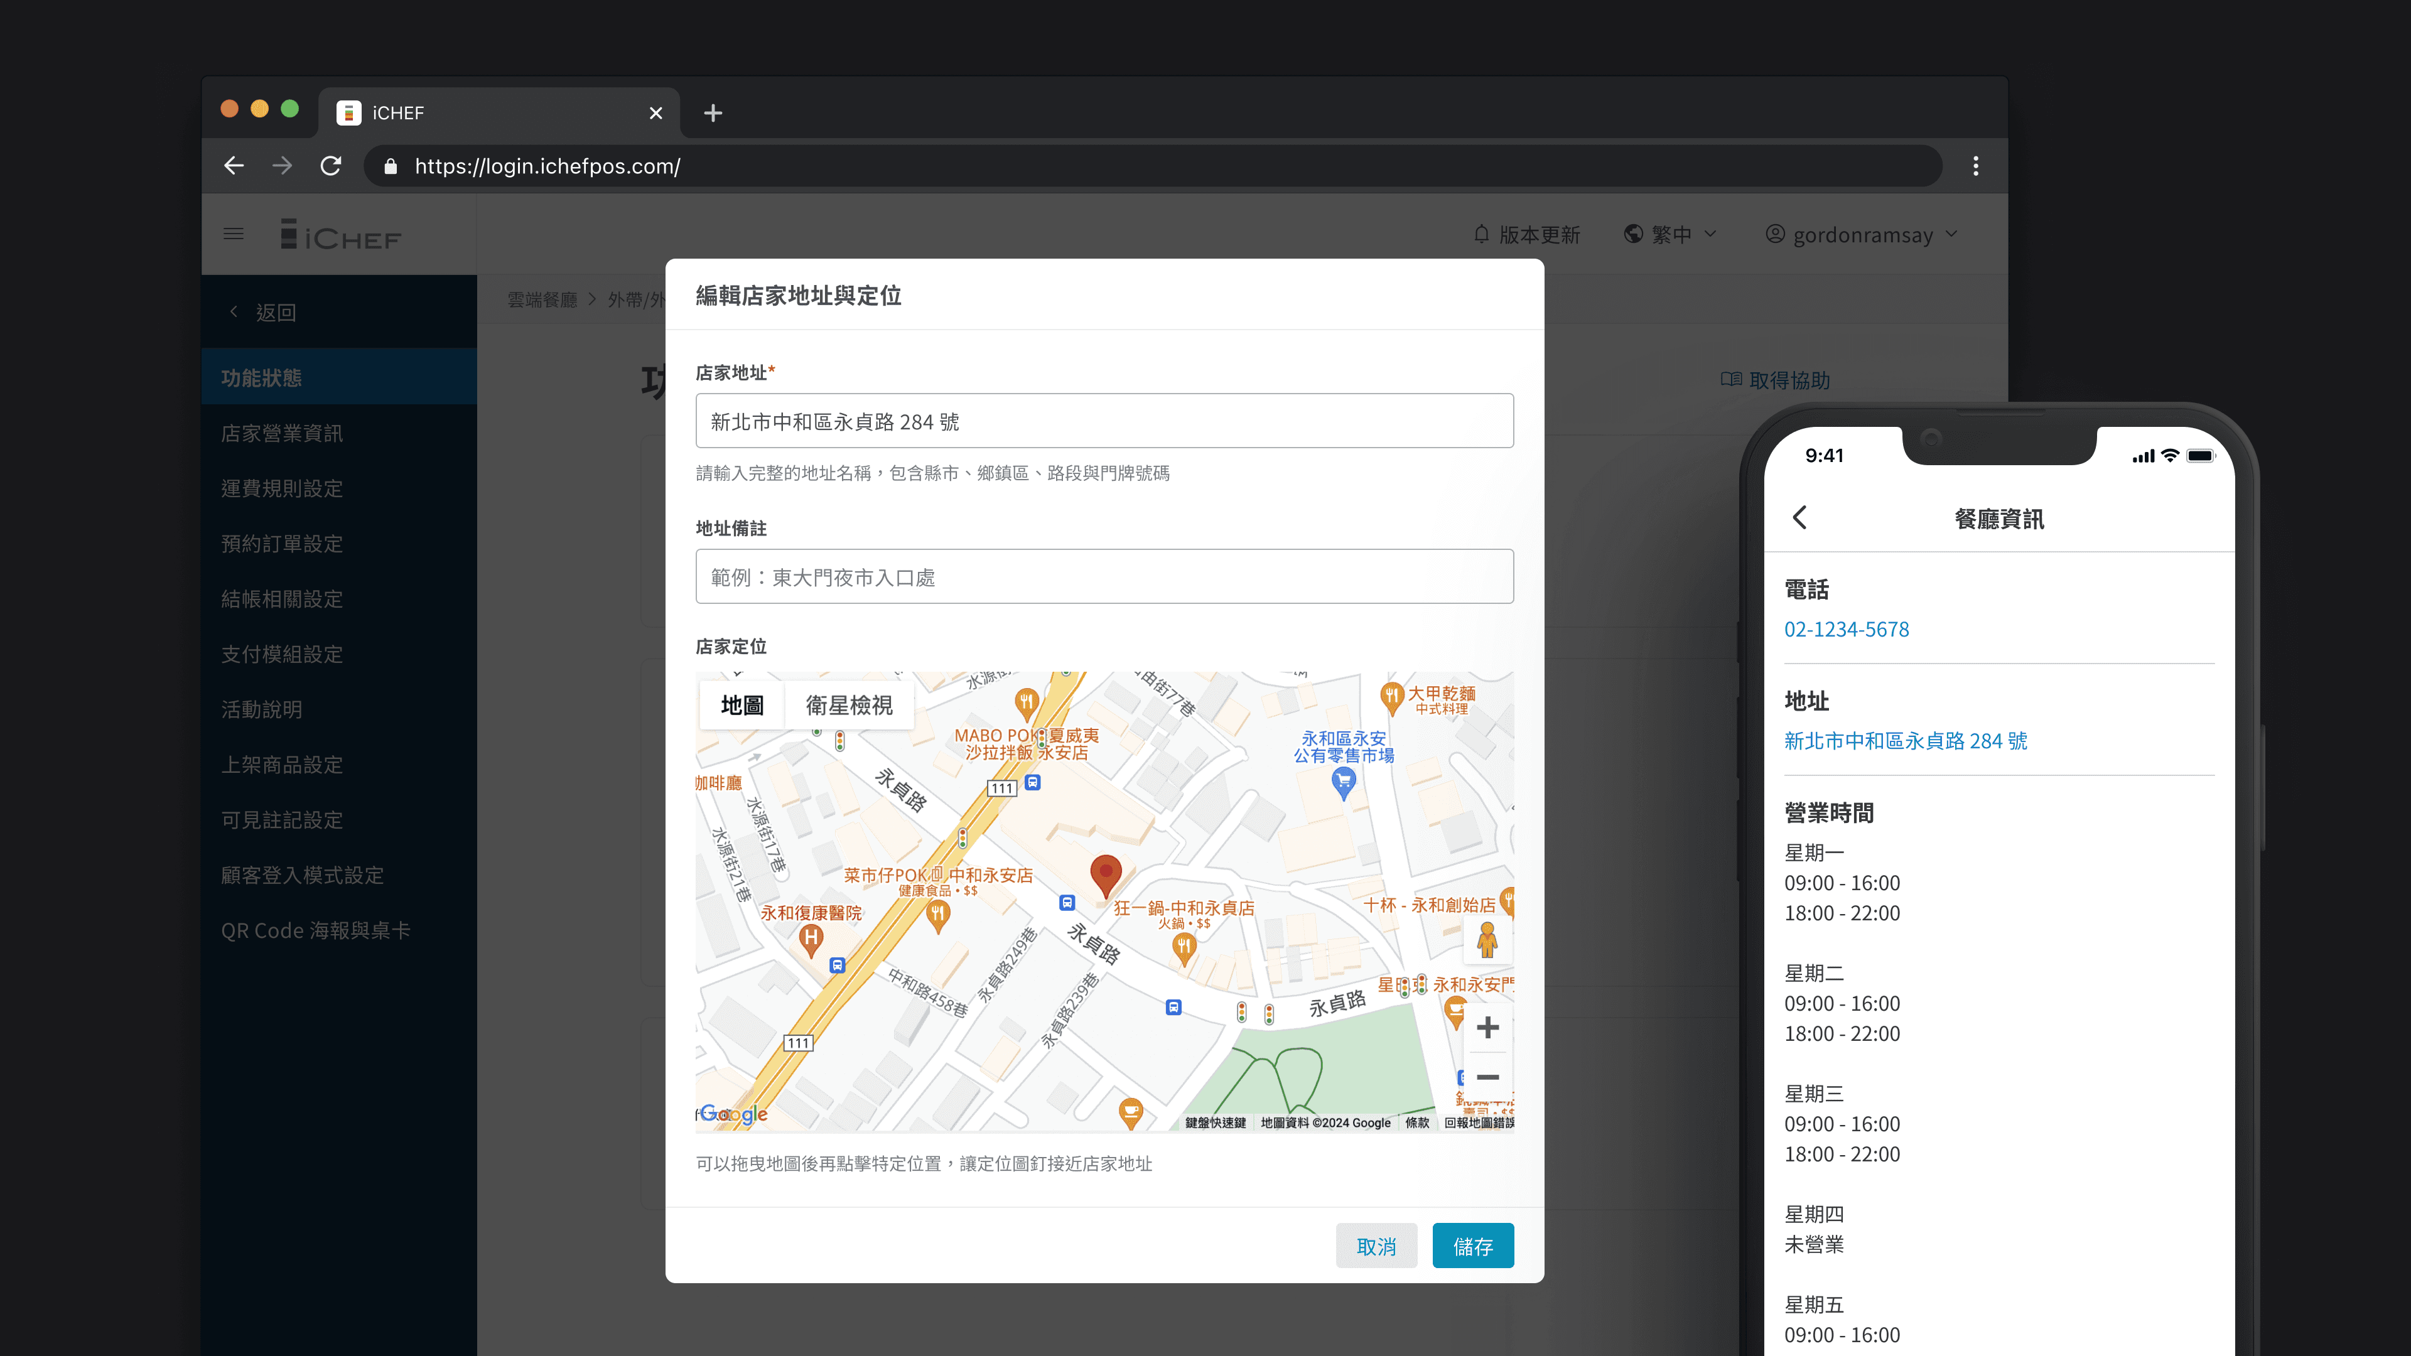Zoom in on the map
Viewport: 2411px width, 1356px height.
[1487, 1028]
